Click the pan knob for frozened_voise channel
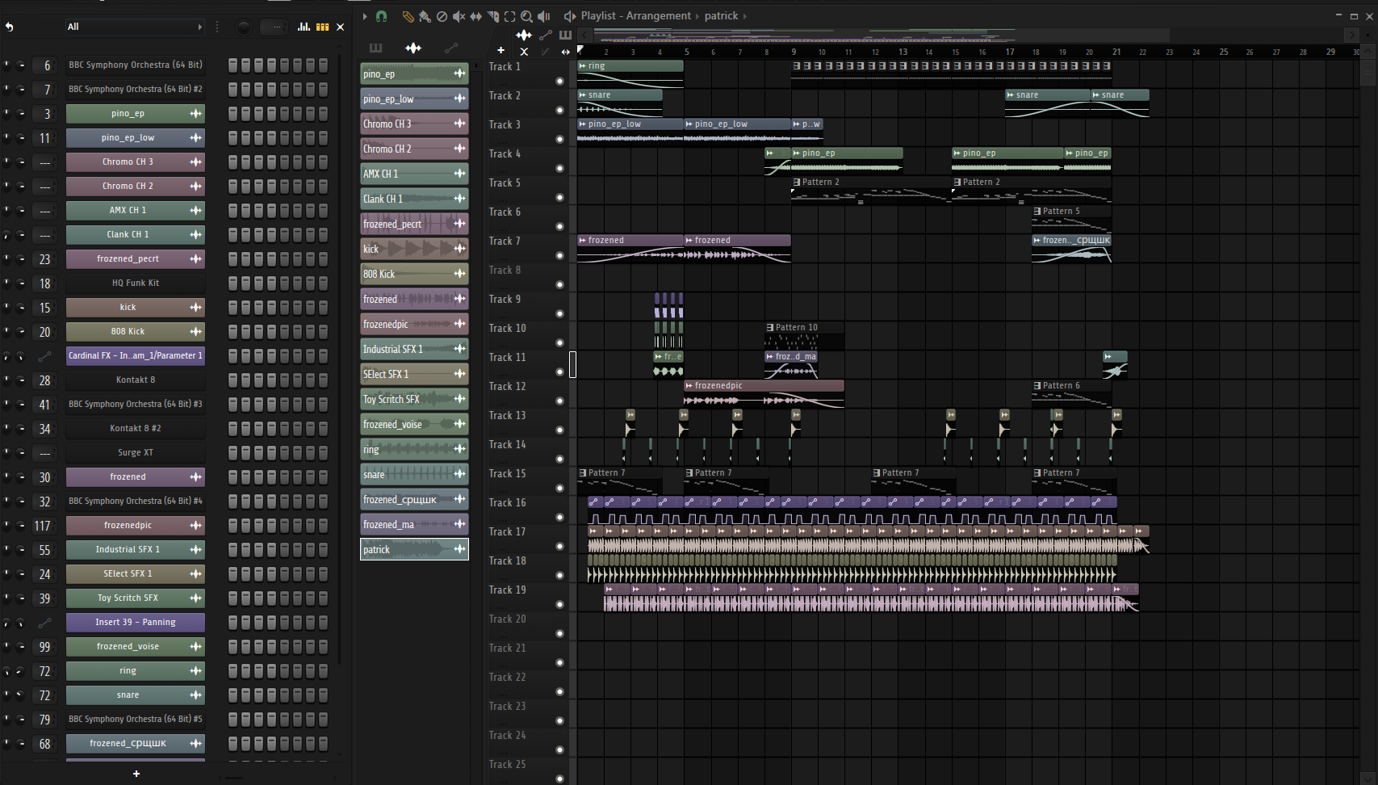 [7, 646]
